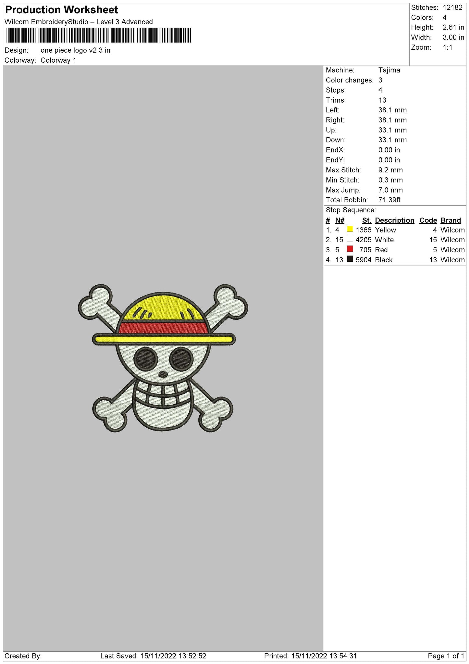Click the Yellow thread color swatch
The image size is (469, 664).
[350, 229]
